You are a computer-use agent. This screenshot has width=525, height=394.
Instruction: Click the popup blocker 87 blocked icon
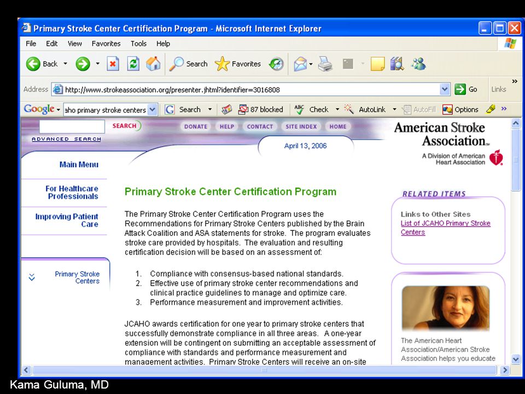pos(243,109)
